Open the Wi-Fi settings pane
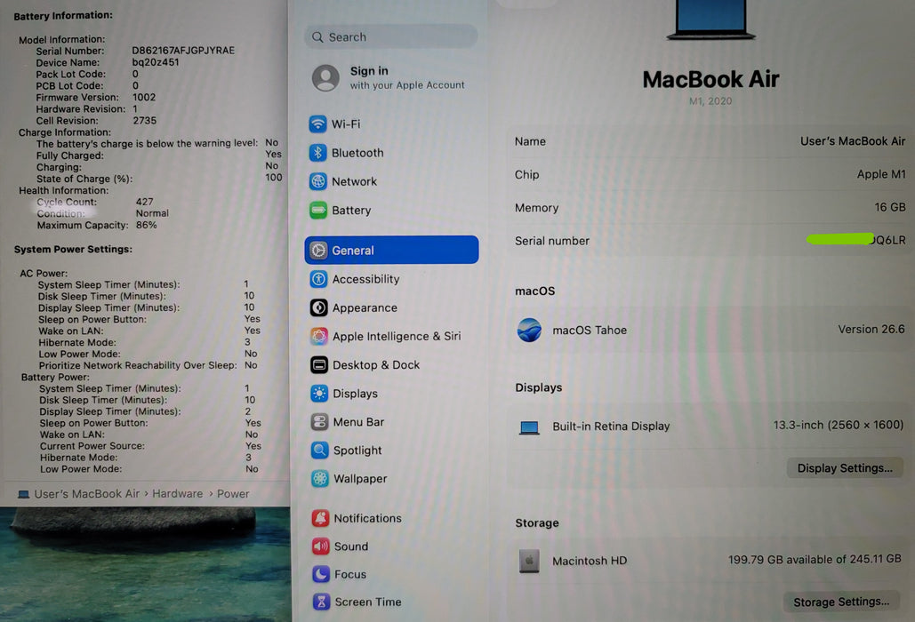Viewport: 915px width, 622px height. coord(391,124)
